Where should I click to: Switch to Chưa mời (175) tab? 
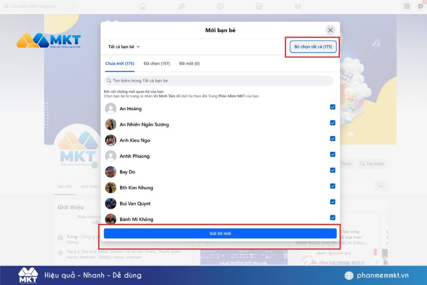point(120,64)
